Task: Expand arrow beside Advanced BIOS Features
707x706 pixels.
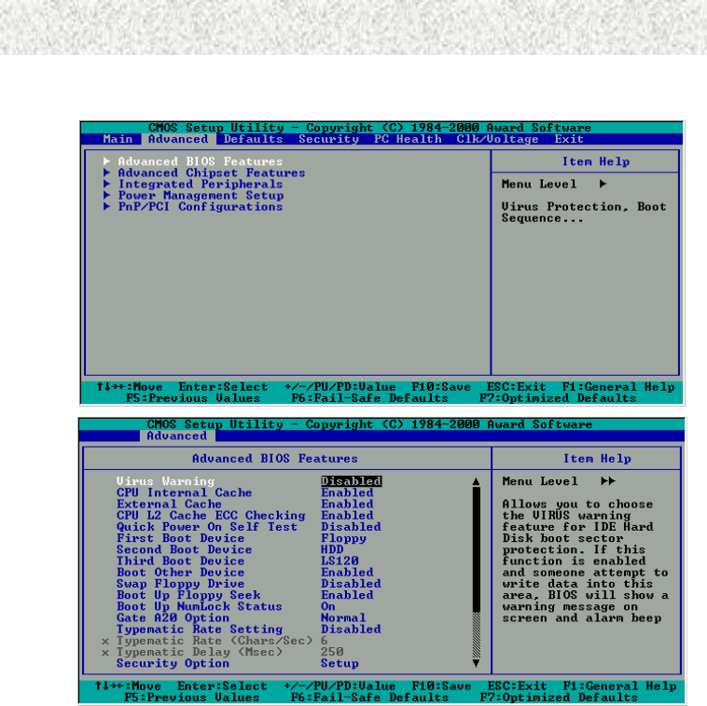Action: coord(107,161)
